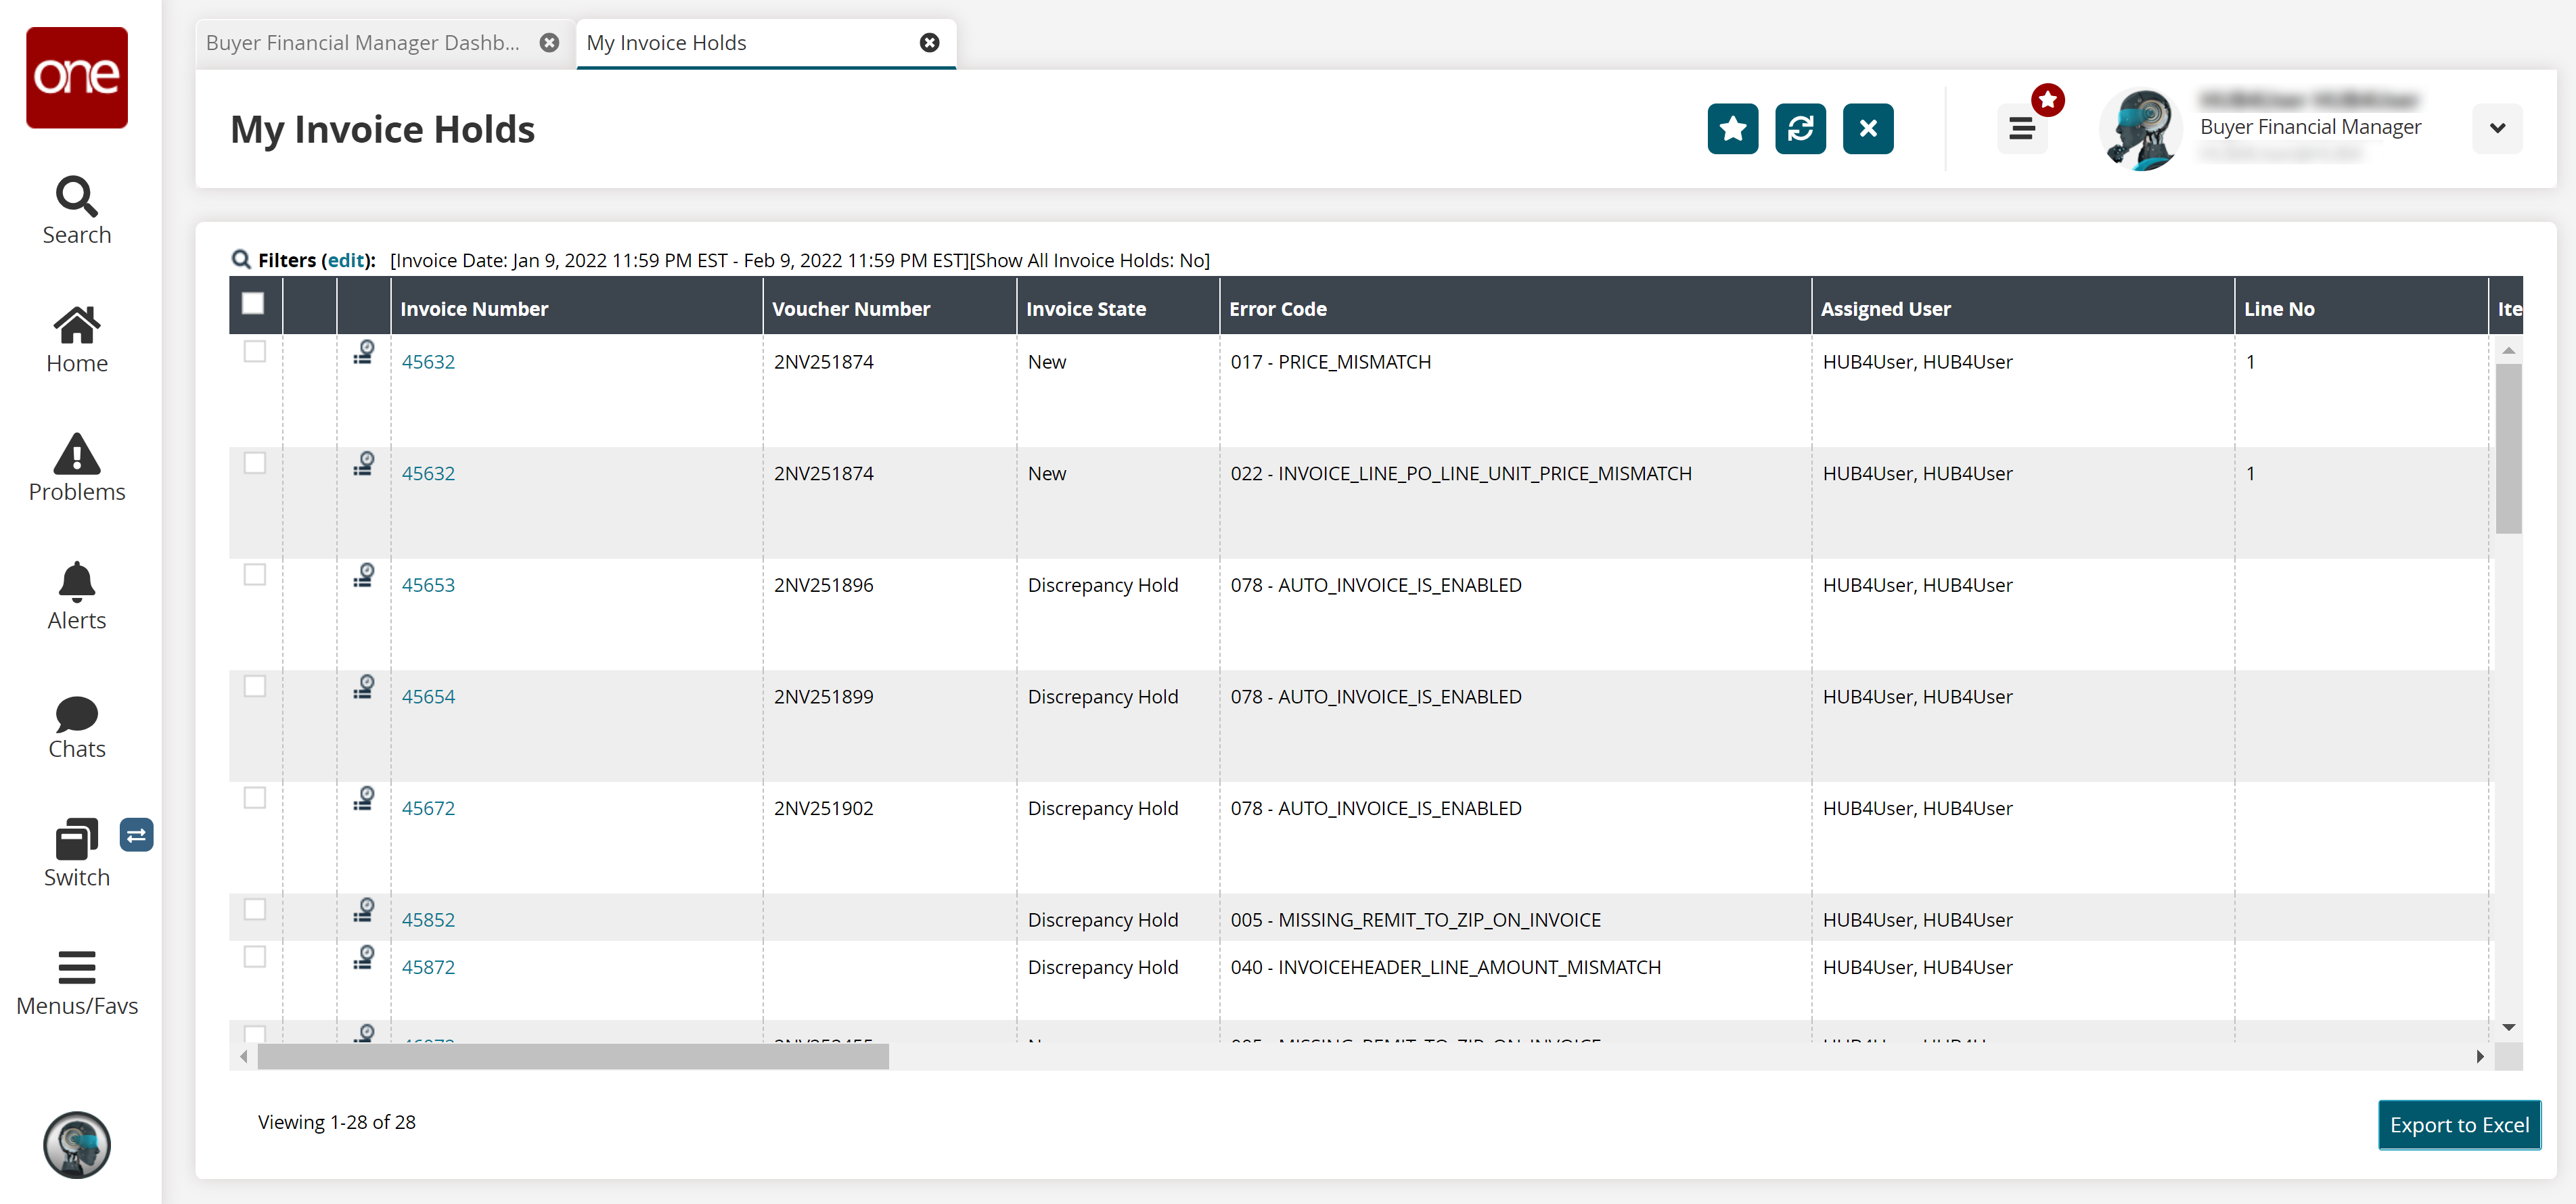Refresh the My Invoice Holds report

[1800, 129]
